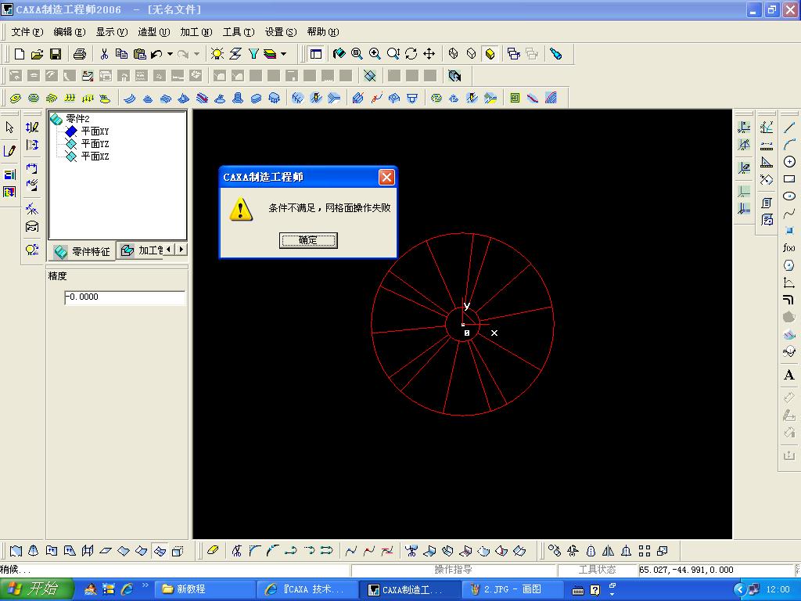Expand hidden system tray icons
This screenshot has width=801, height=601.
click(738, 590)
